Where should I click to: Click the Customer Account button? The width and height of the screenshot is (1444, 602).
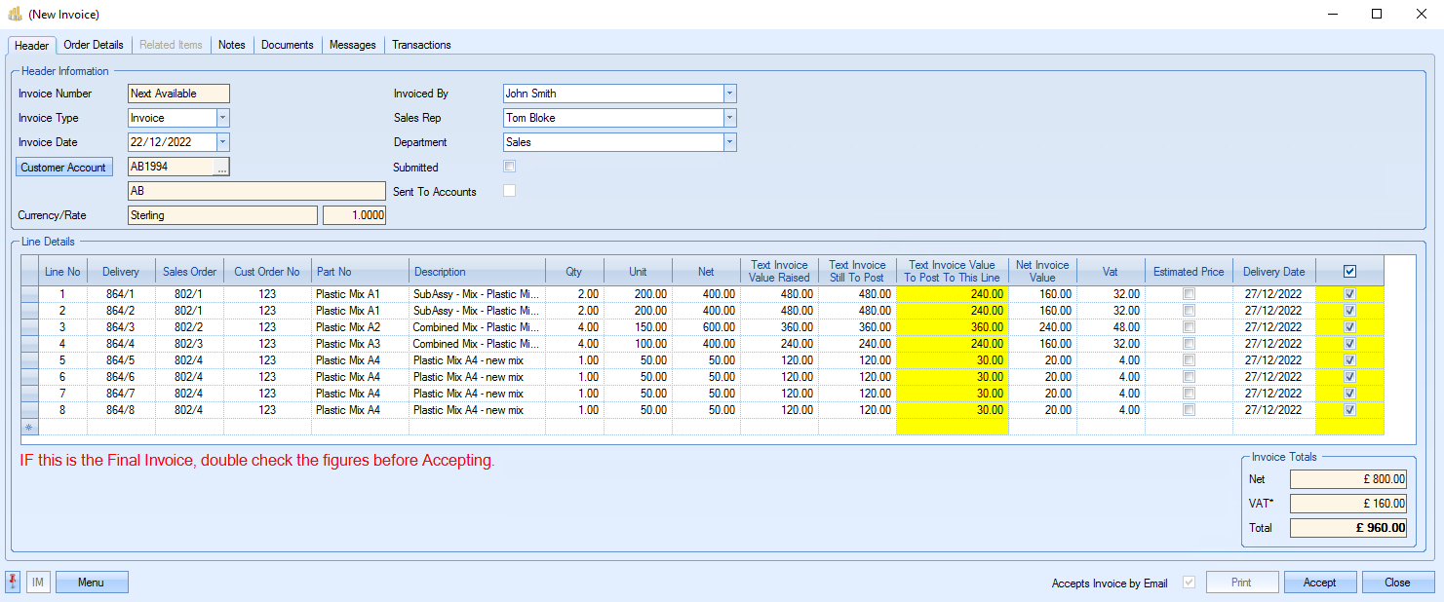point(64,168)
